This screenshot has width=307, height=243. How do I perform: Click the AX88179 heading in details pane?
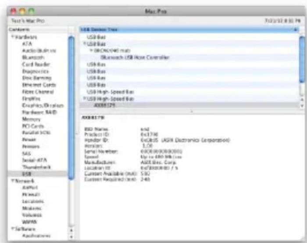click(x=93, y=118)
